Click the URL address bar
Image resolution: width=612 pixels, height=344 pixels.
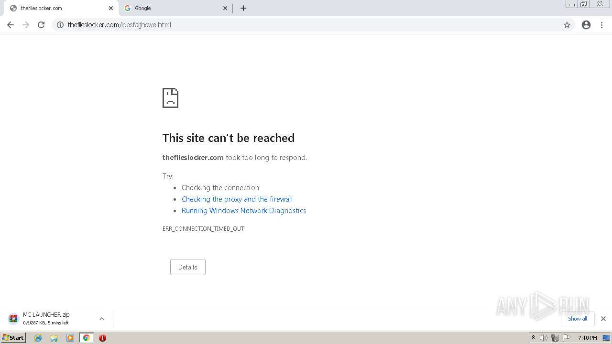click(x=313, y=25)
